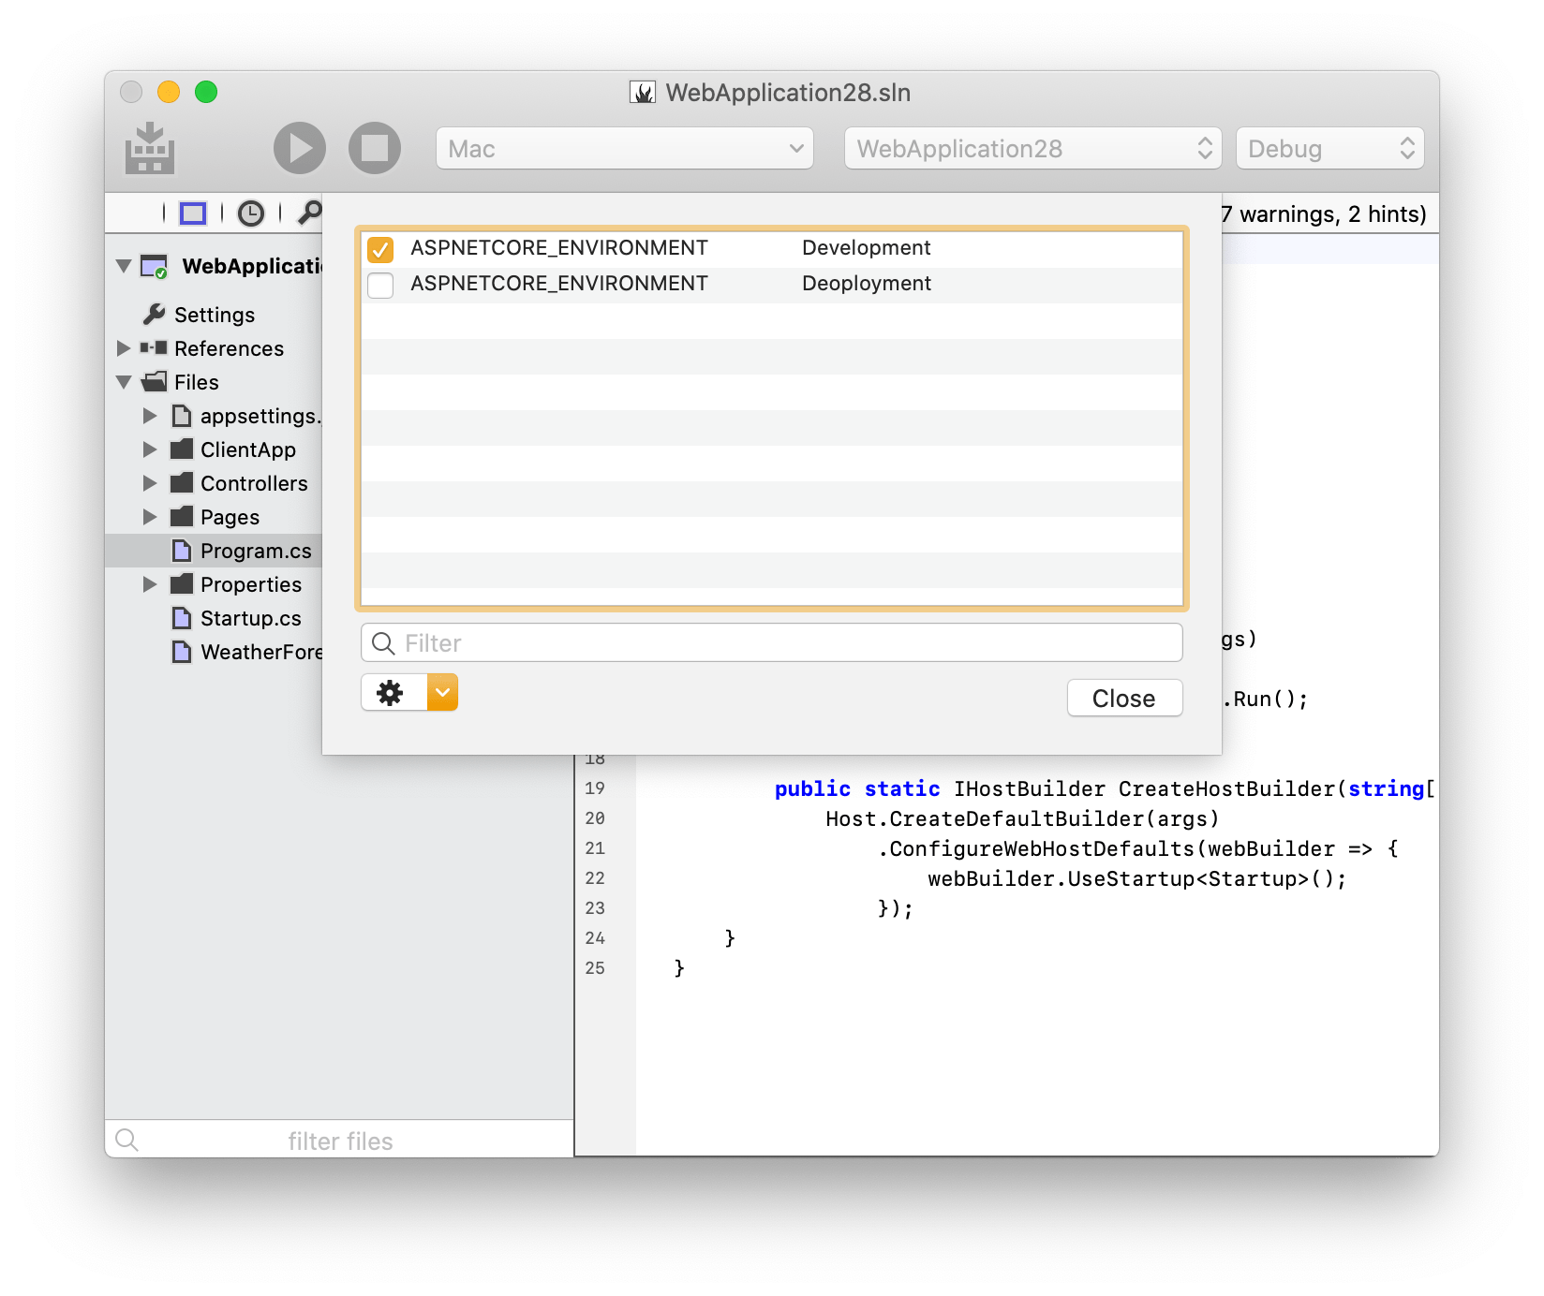Collapse the WebApplication project tree node
Viewport: 1544px width, 1296px height.
(x=124, y=266)
